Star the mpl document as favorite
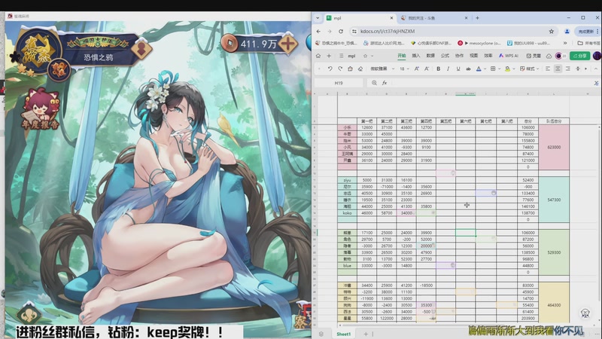 point(365,56)
